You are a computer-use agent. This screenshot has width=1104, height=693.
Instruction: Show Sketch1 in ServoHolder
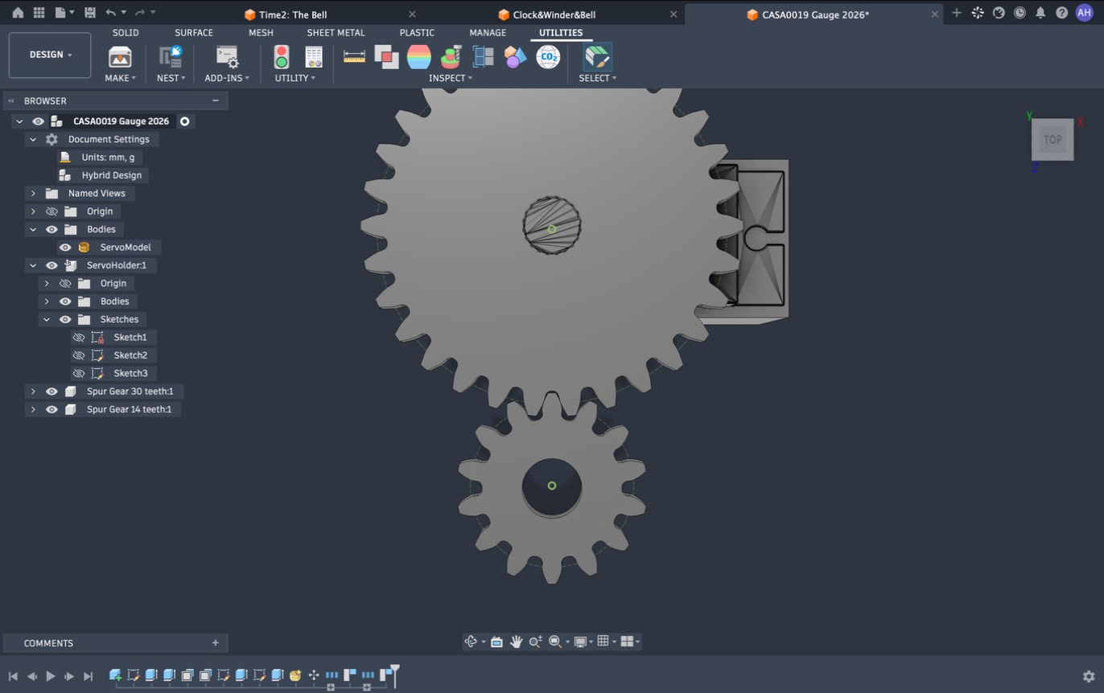tap(79, 338)
